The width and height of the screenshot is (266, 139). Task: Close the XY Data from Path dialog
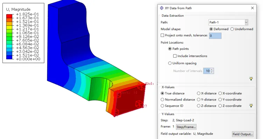coord(252,8)
